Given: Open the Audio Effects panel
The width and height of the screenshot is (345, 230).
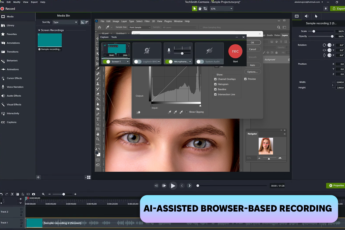Looking at the screenshot, I should coord(11,96).
